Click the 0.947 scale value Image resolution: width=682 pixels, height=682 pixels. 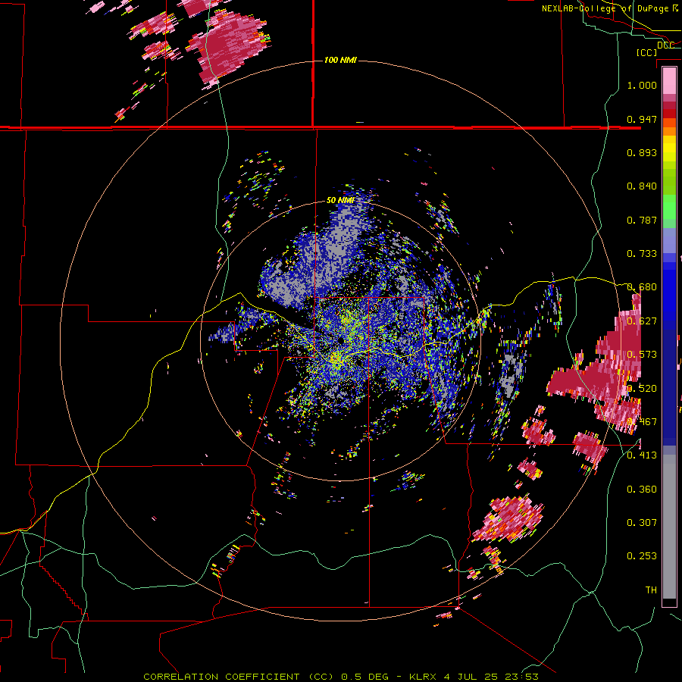[x=642, y=119]
